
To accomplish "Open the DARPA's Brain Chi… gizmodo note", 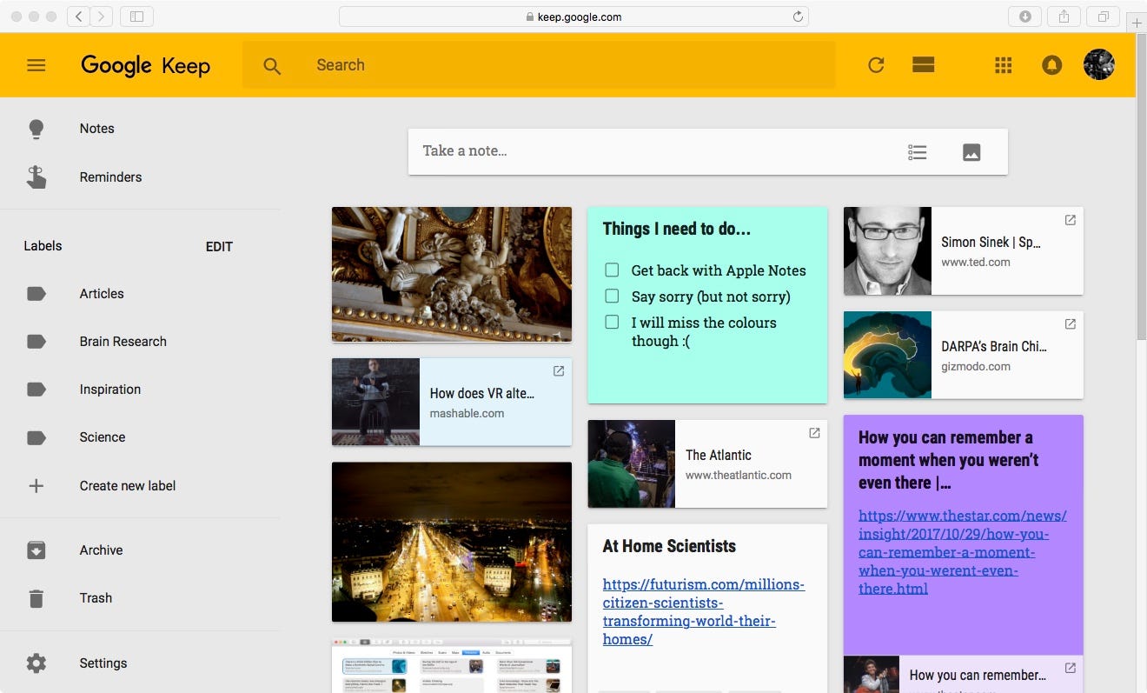I will pos(964,356).
